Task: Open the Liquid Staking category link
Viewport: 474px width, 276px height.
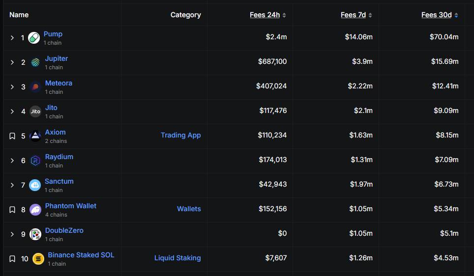Action: pos(178,258)
